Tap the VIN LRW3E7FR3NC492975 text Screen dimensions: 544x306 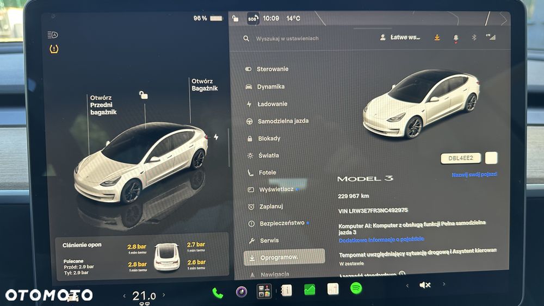click(x=373, y=210)
